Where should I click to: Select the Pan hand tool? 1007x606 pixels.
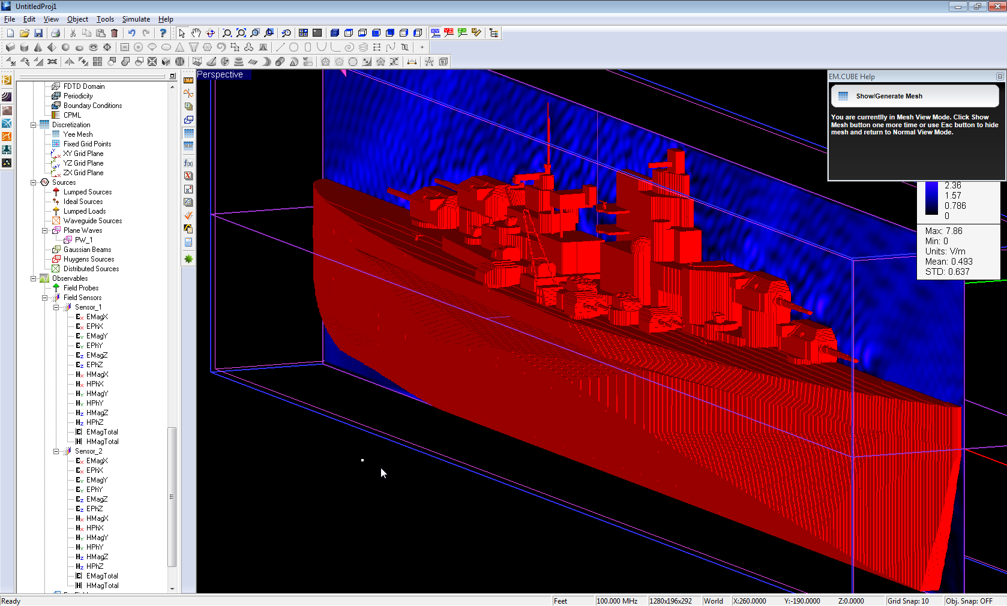pyautogui.click(x=196, y=33)
